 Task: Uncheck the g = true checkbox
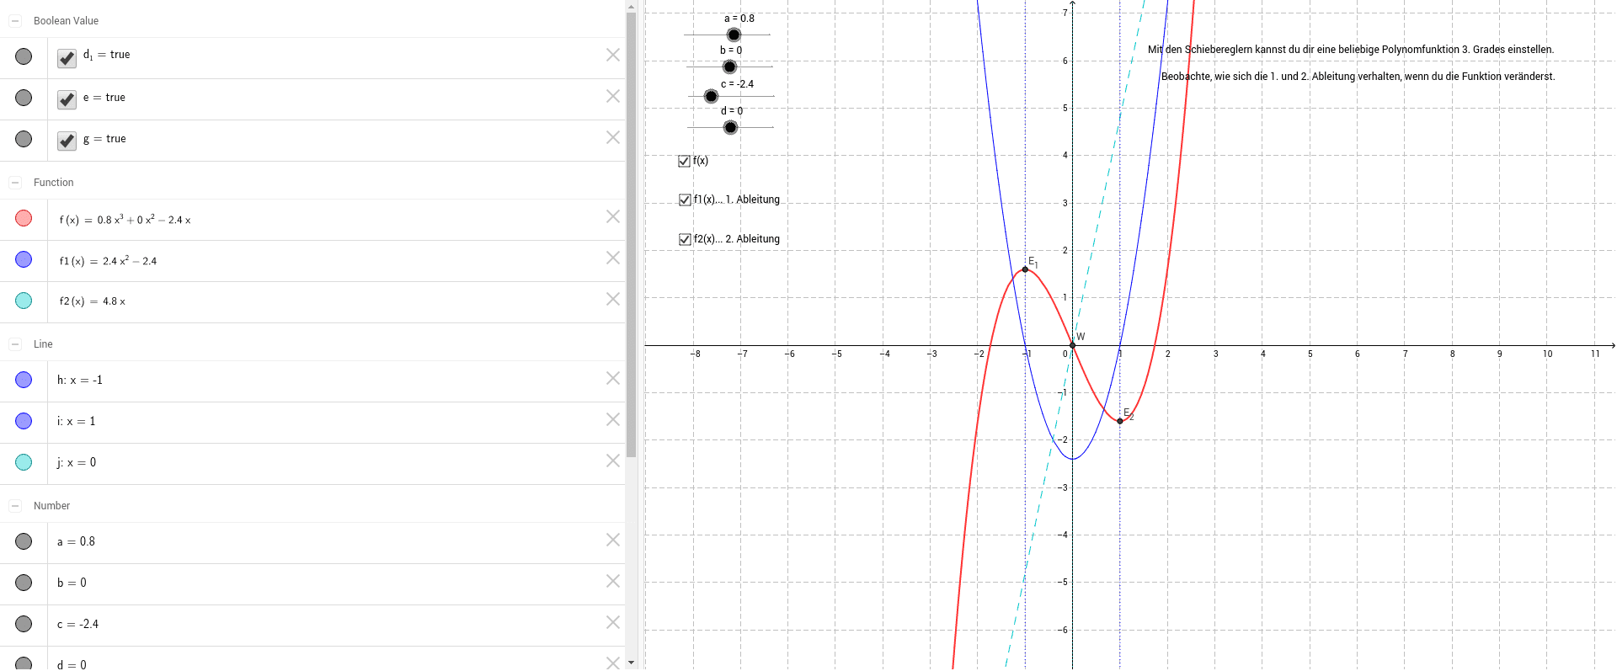click(67, 141)
